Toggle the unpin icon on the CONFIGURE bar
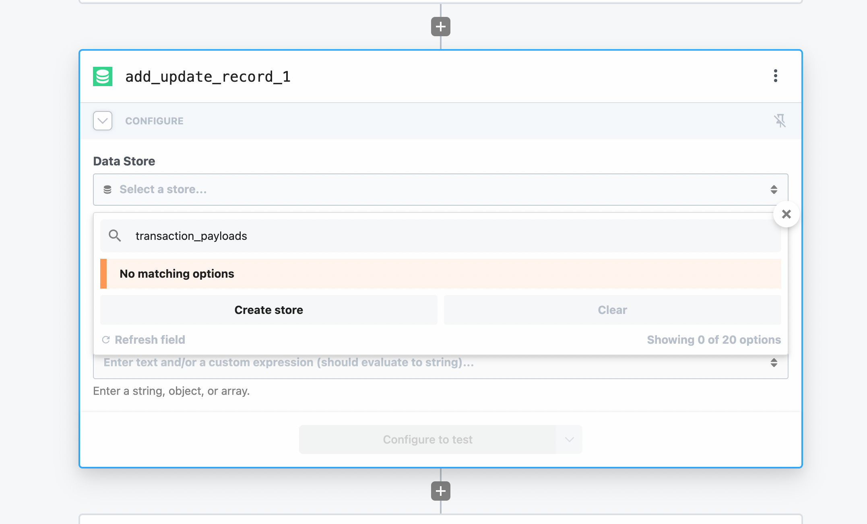867x524 pixels. click(x=780, y=121)
